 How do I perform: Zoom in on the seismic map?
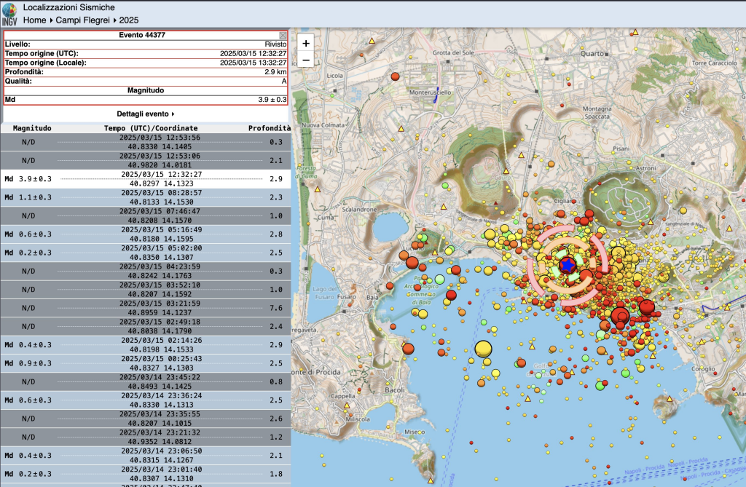[x=306, y=44]
